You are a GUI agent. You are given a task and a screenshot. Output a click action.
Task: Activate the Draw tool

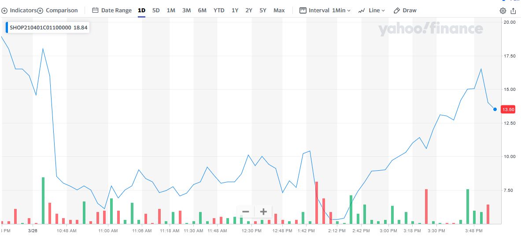coord(405,10)
